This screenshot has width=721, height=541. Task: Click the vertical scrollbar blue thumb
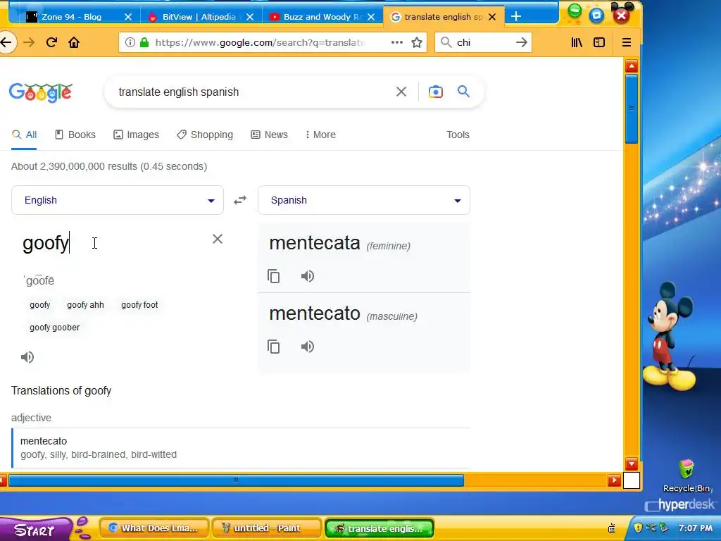pyautogui.click(x=632, y=109)
